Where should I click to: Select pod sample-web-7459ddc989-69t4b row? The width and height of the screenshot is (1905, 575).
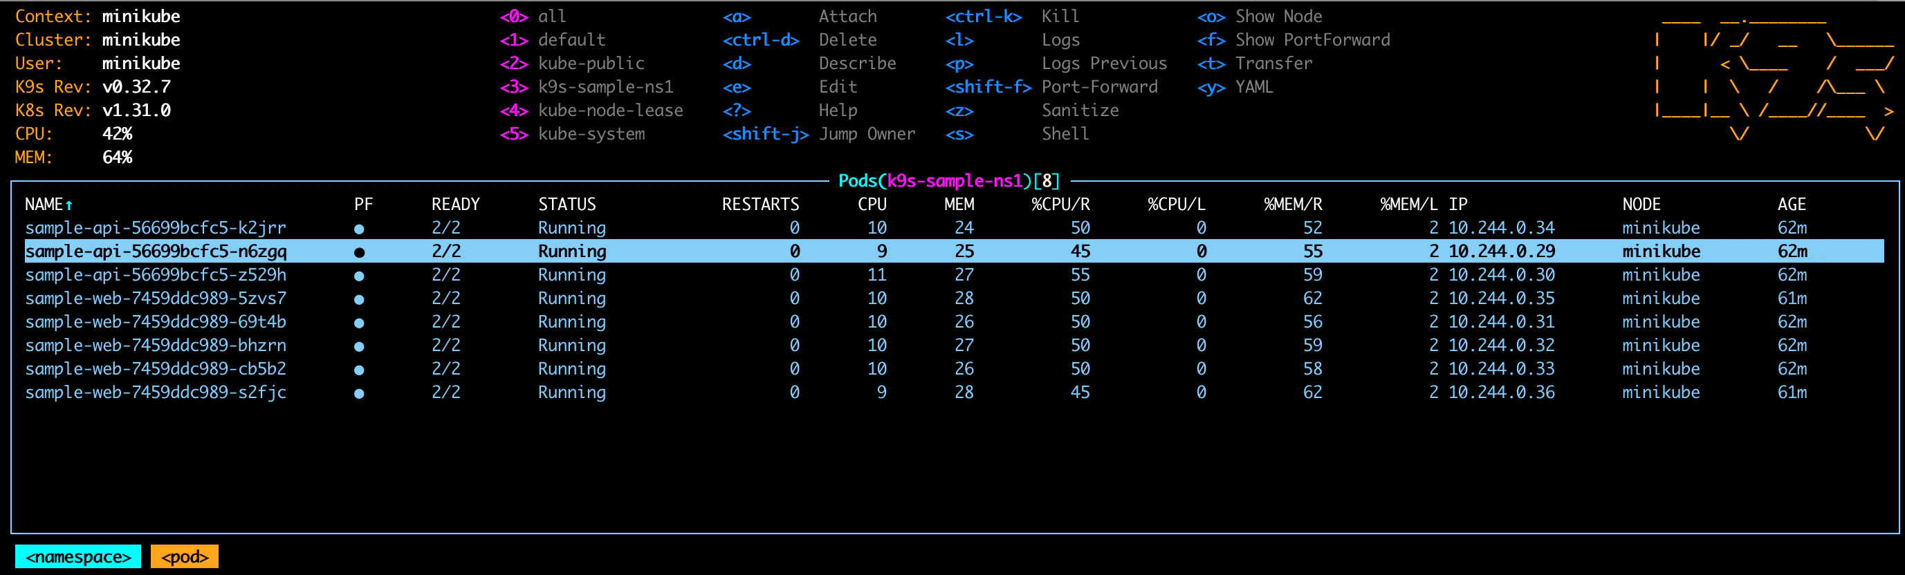(954, 322)
